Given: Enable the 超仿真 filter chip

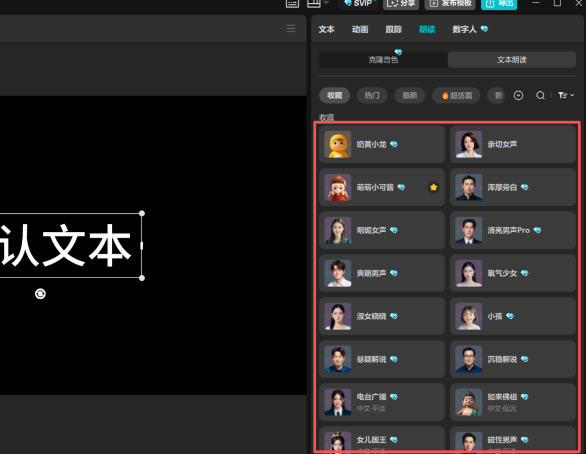Looking at the screenshot, I should [x=456, y=95].
